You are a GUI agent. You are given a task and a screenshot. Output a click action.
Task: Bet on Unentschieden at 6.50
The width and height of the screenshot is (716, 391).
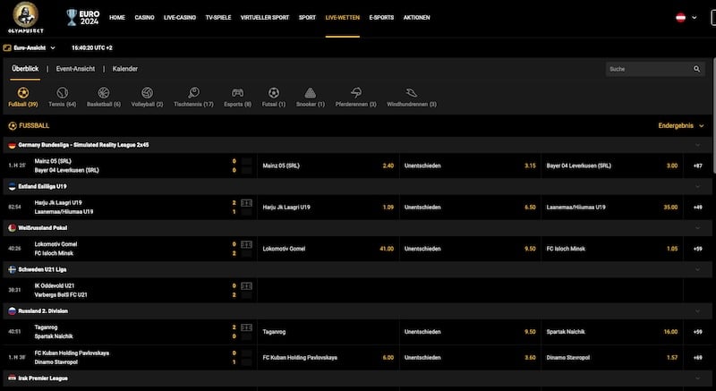click(470, 208)
